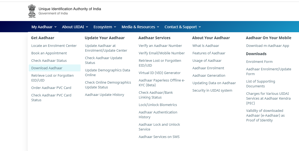This screenshot has height=151, width=299.
Task: Open Update Aadhaar at Enrolment/Update Center
Action: click(x=106, y=48)
